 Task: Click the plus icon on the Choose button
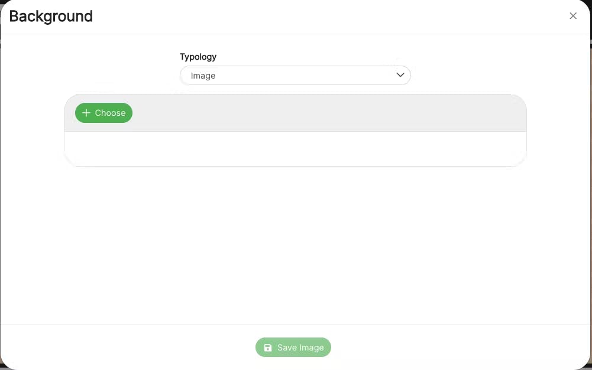(86, 113)
